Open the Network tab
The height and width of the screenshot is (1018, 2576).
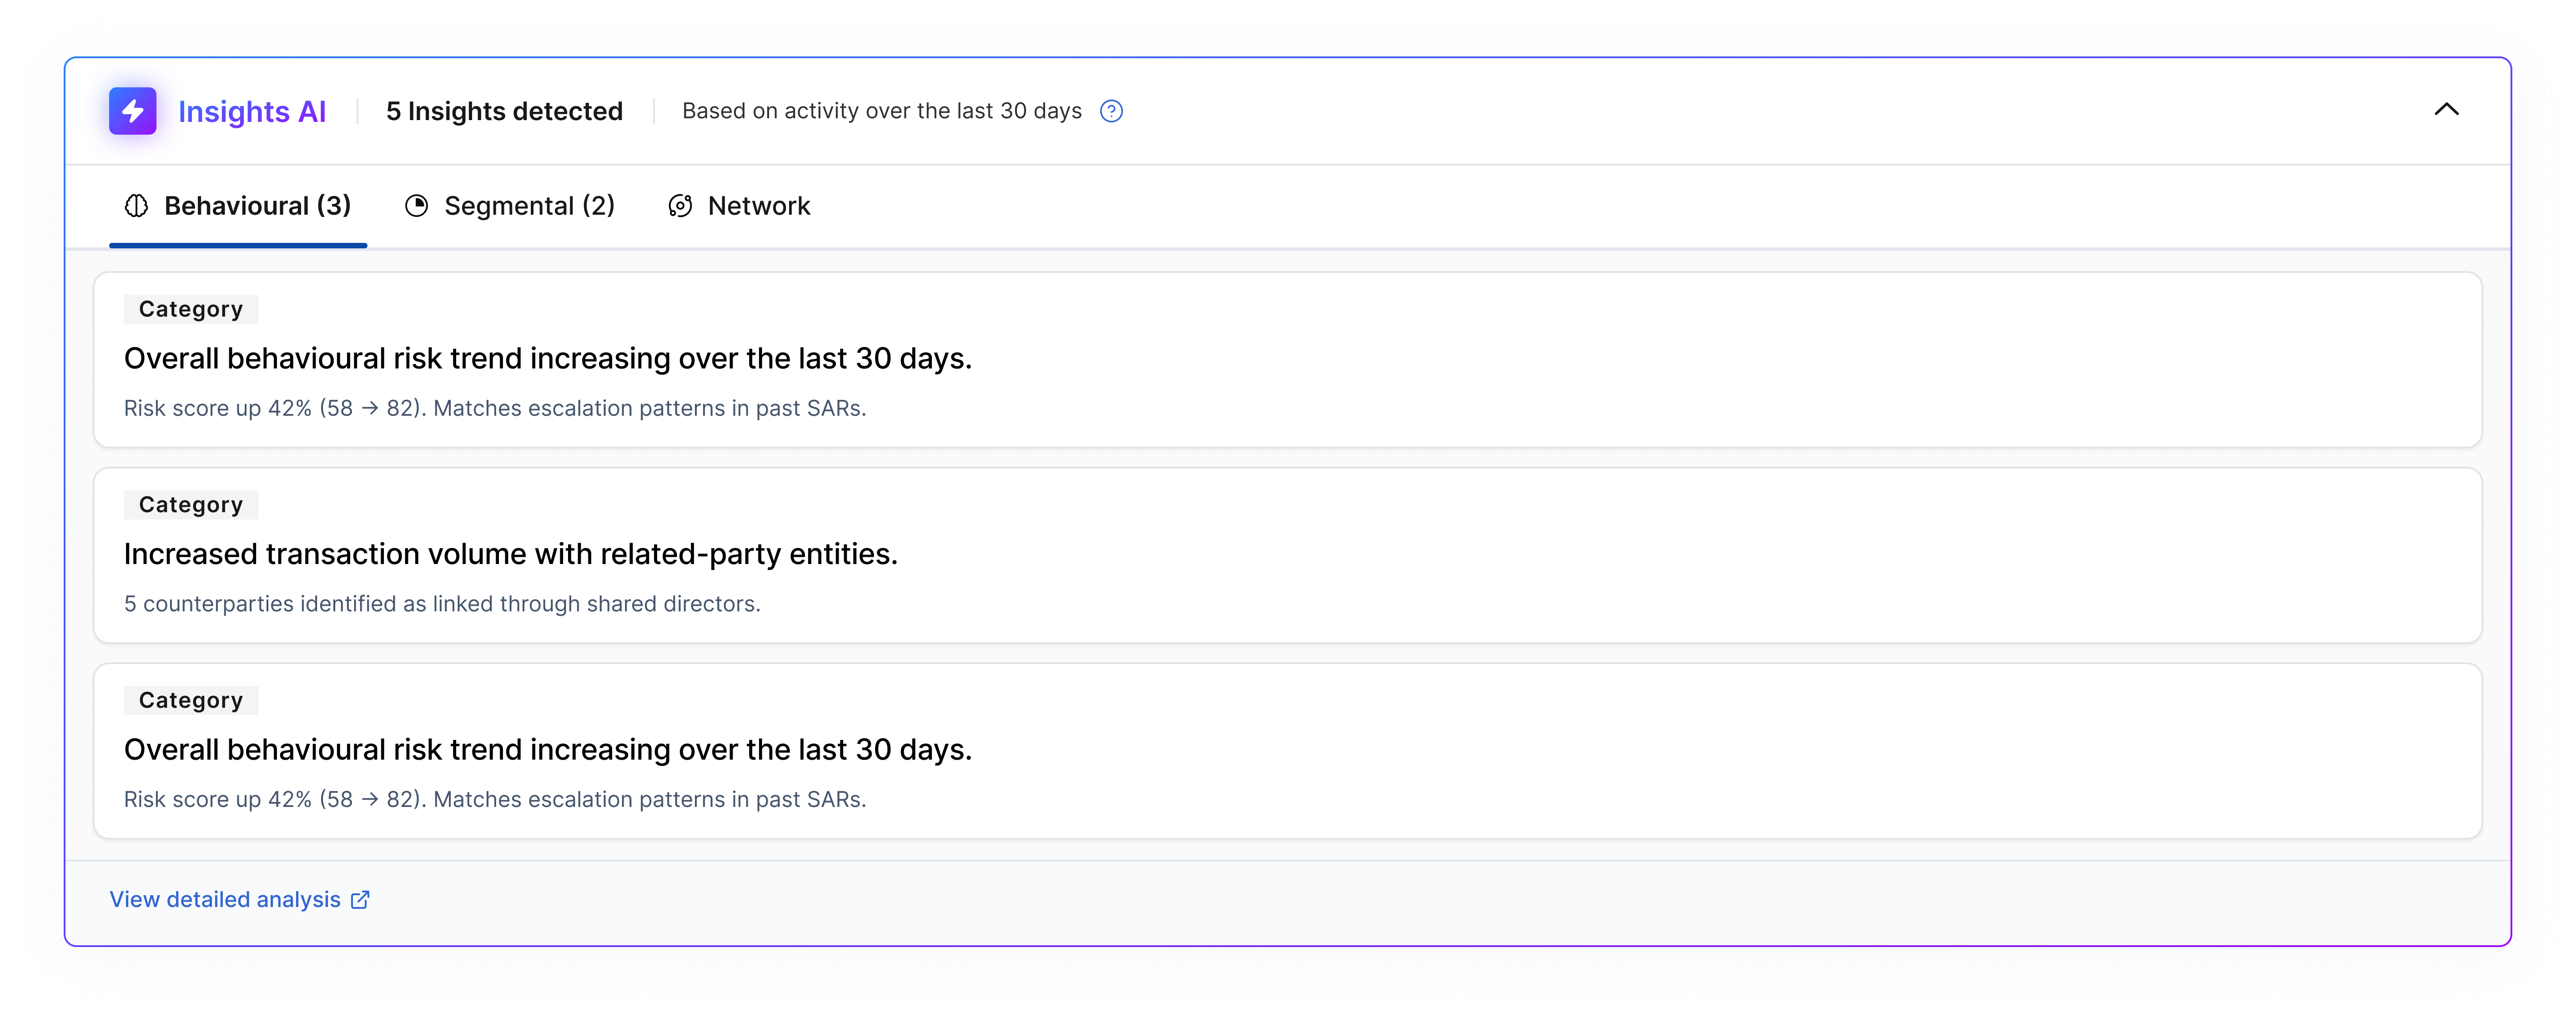pyautogui.click(x=758, y=206)
